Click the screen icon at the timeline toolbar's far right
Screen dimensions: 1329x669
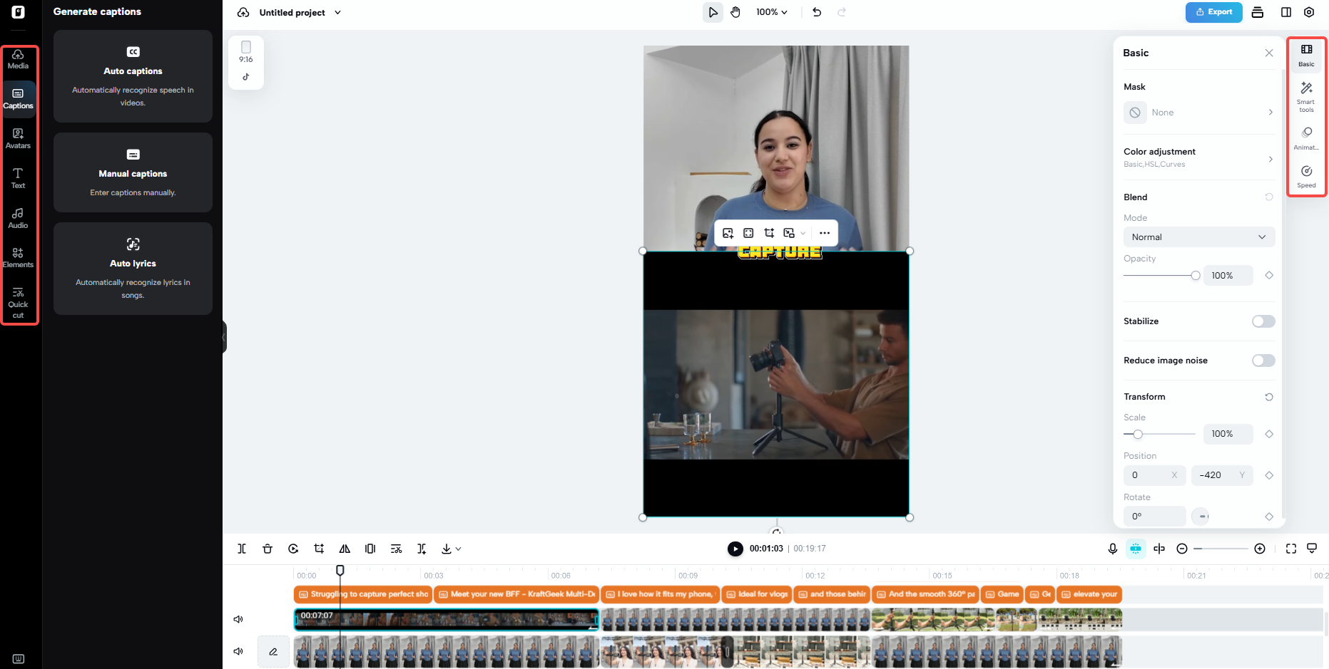click(1312, 549)
